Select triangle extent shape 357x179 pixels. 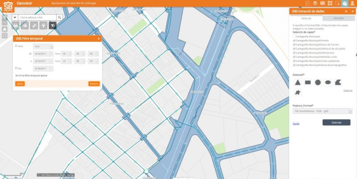point(298,82)
